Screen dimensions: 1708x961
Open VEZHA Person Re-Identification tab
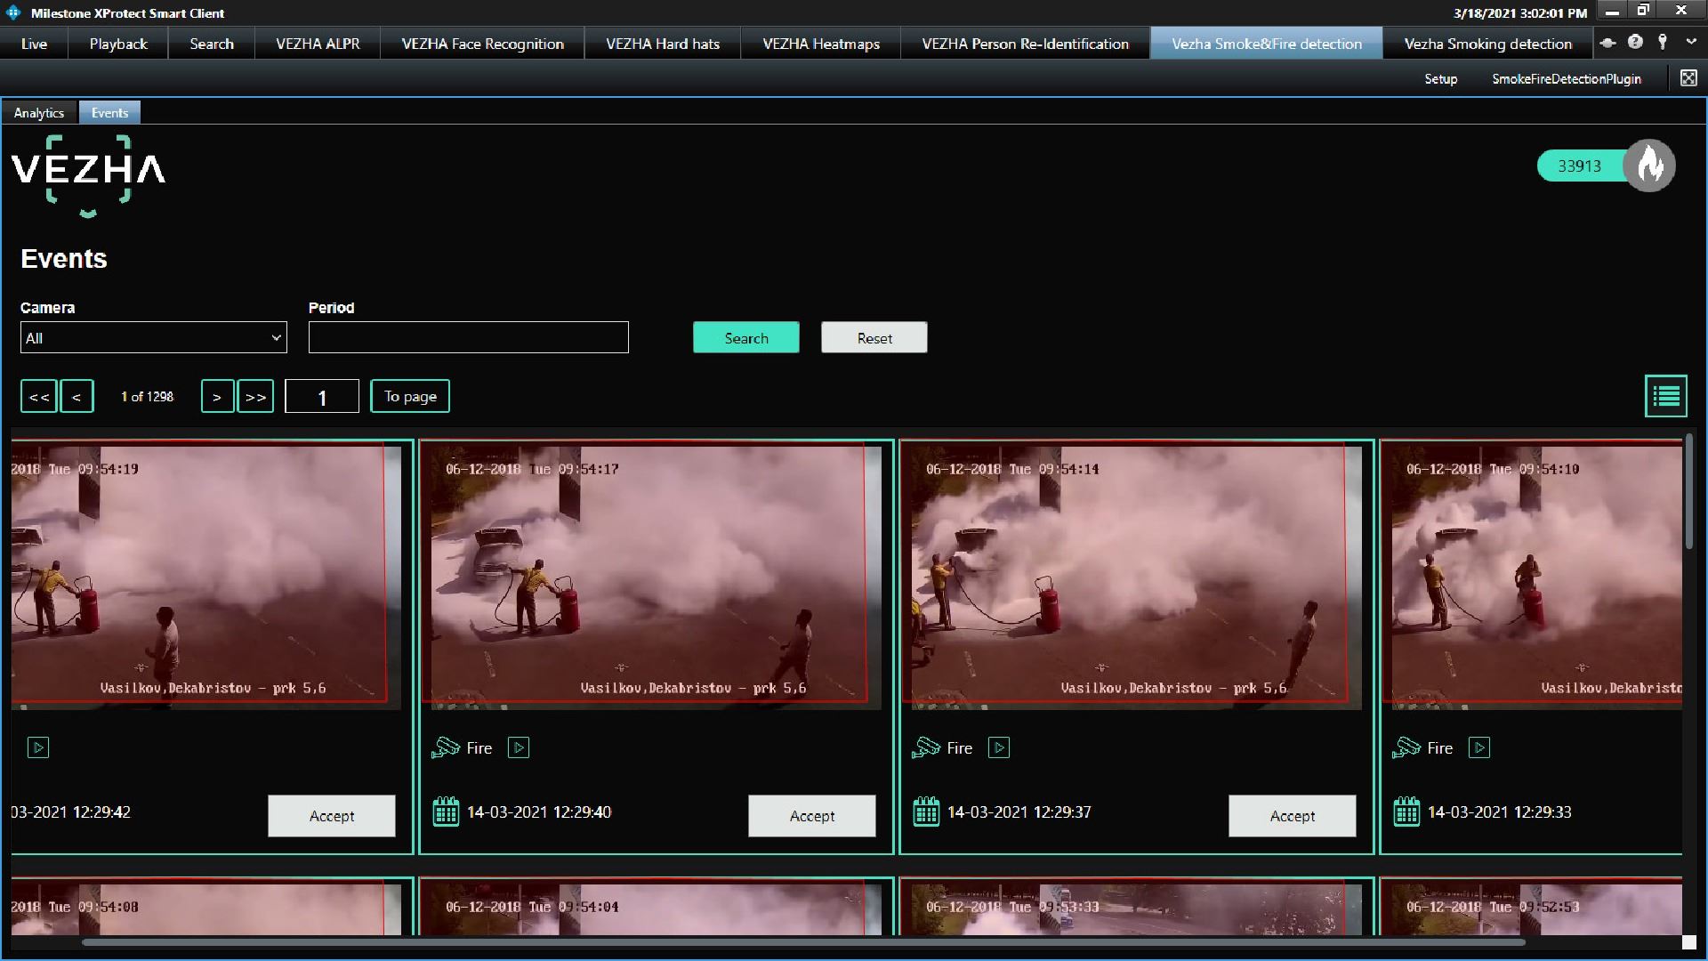[1025, 44]
